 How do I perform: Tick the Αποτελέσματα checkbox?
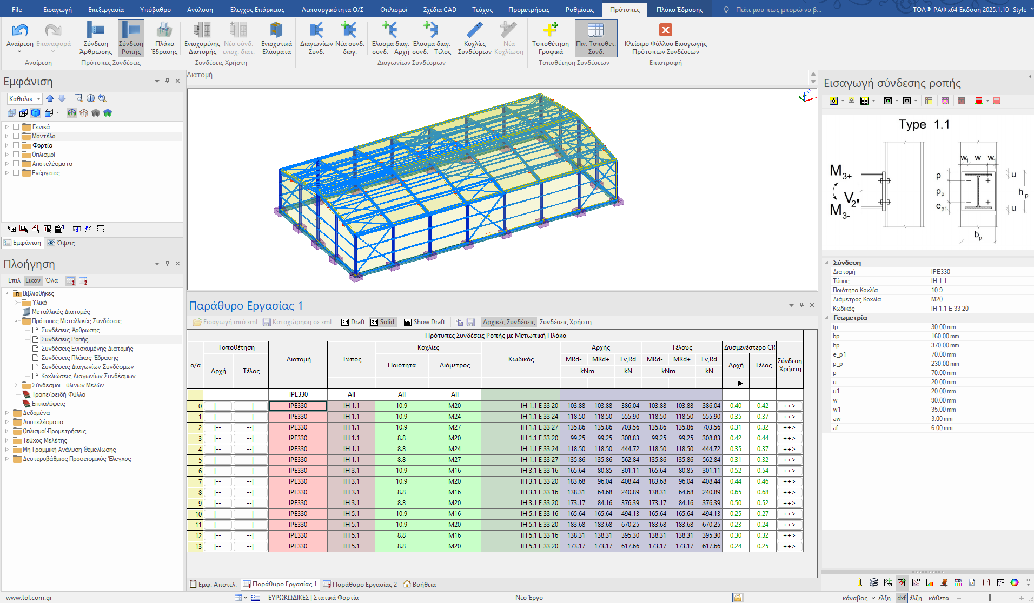(16, 164)
